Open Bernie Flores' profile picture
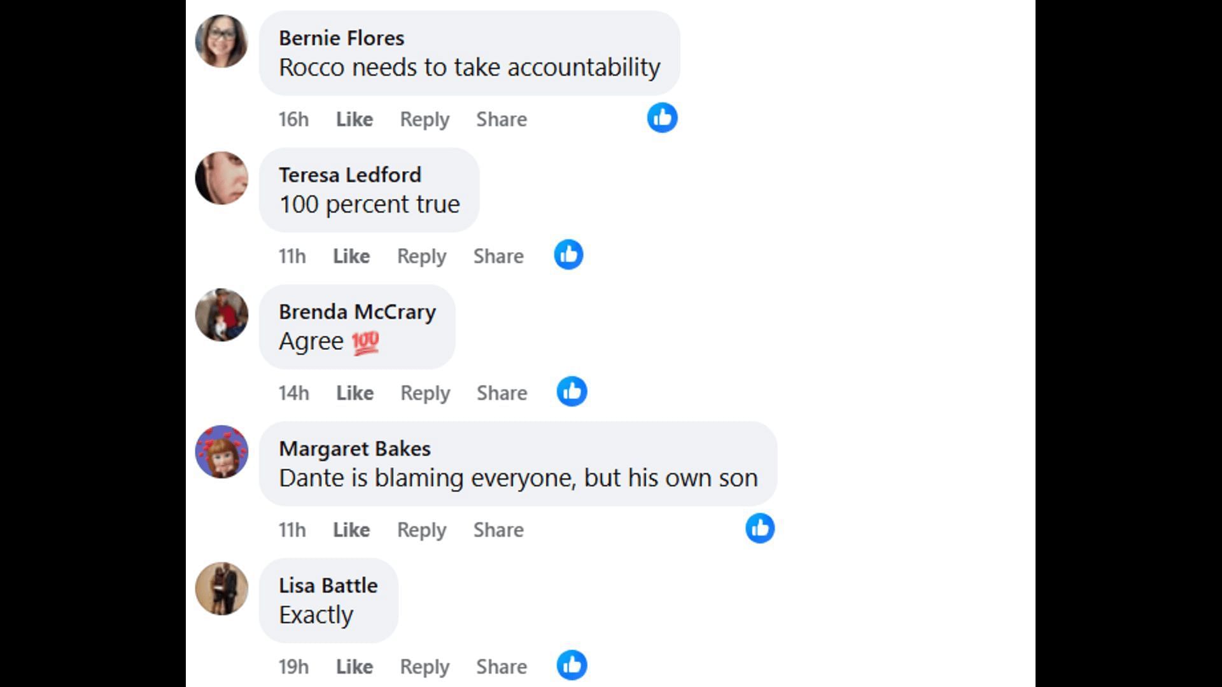The width and height of the screenshot is (1222, 687). 221,41
